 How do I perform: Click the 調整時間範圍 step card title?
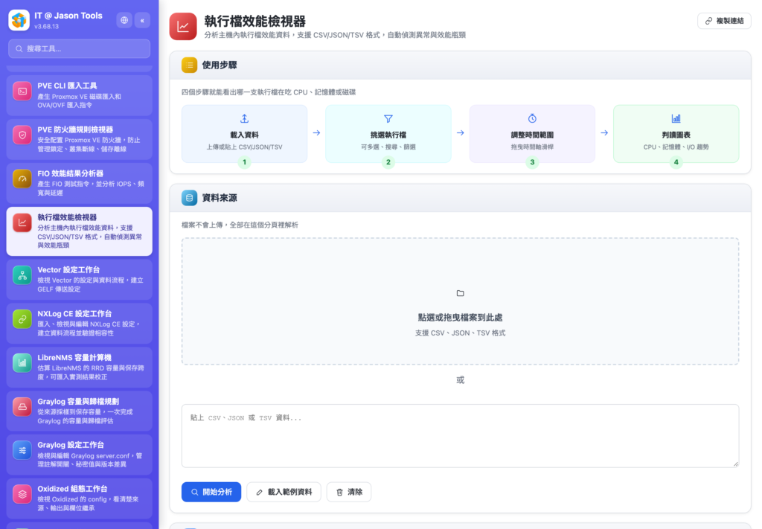point(532,135)
